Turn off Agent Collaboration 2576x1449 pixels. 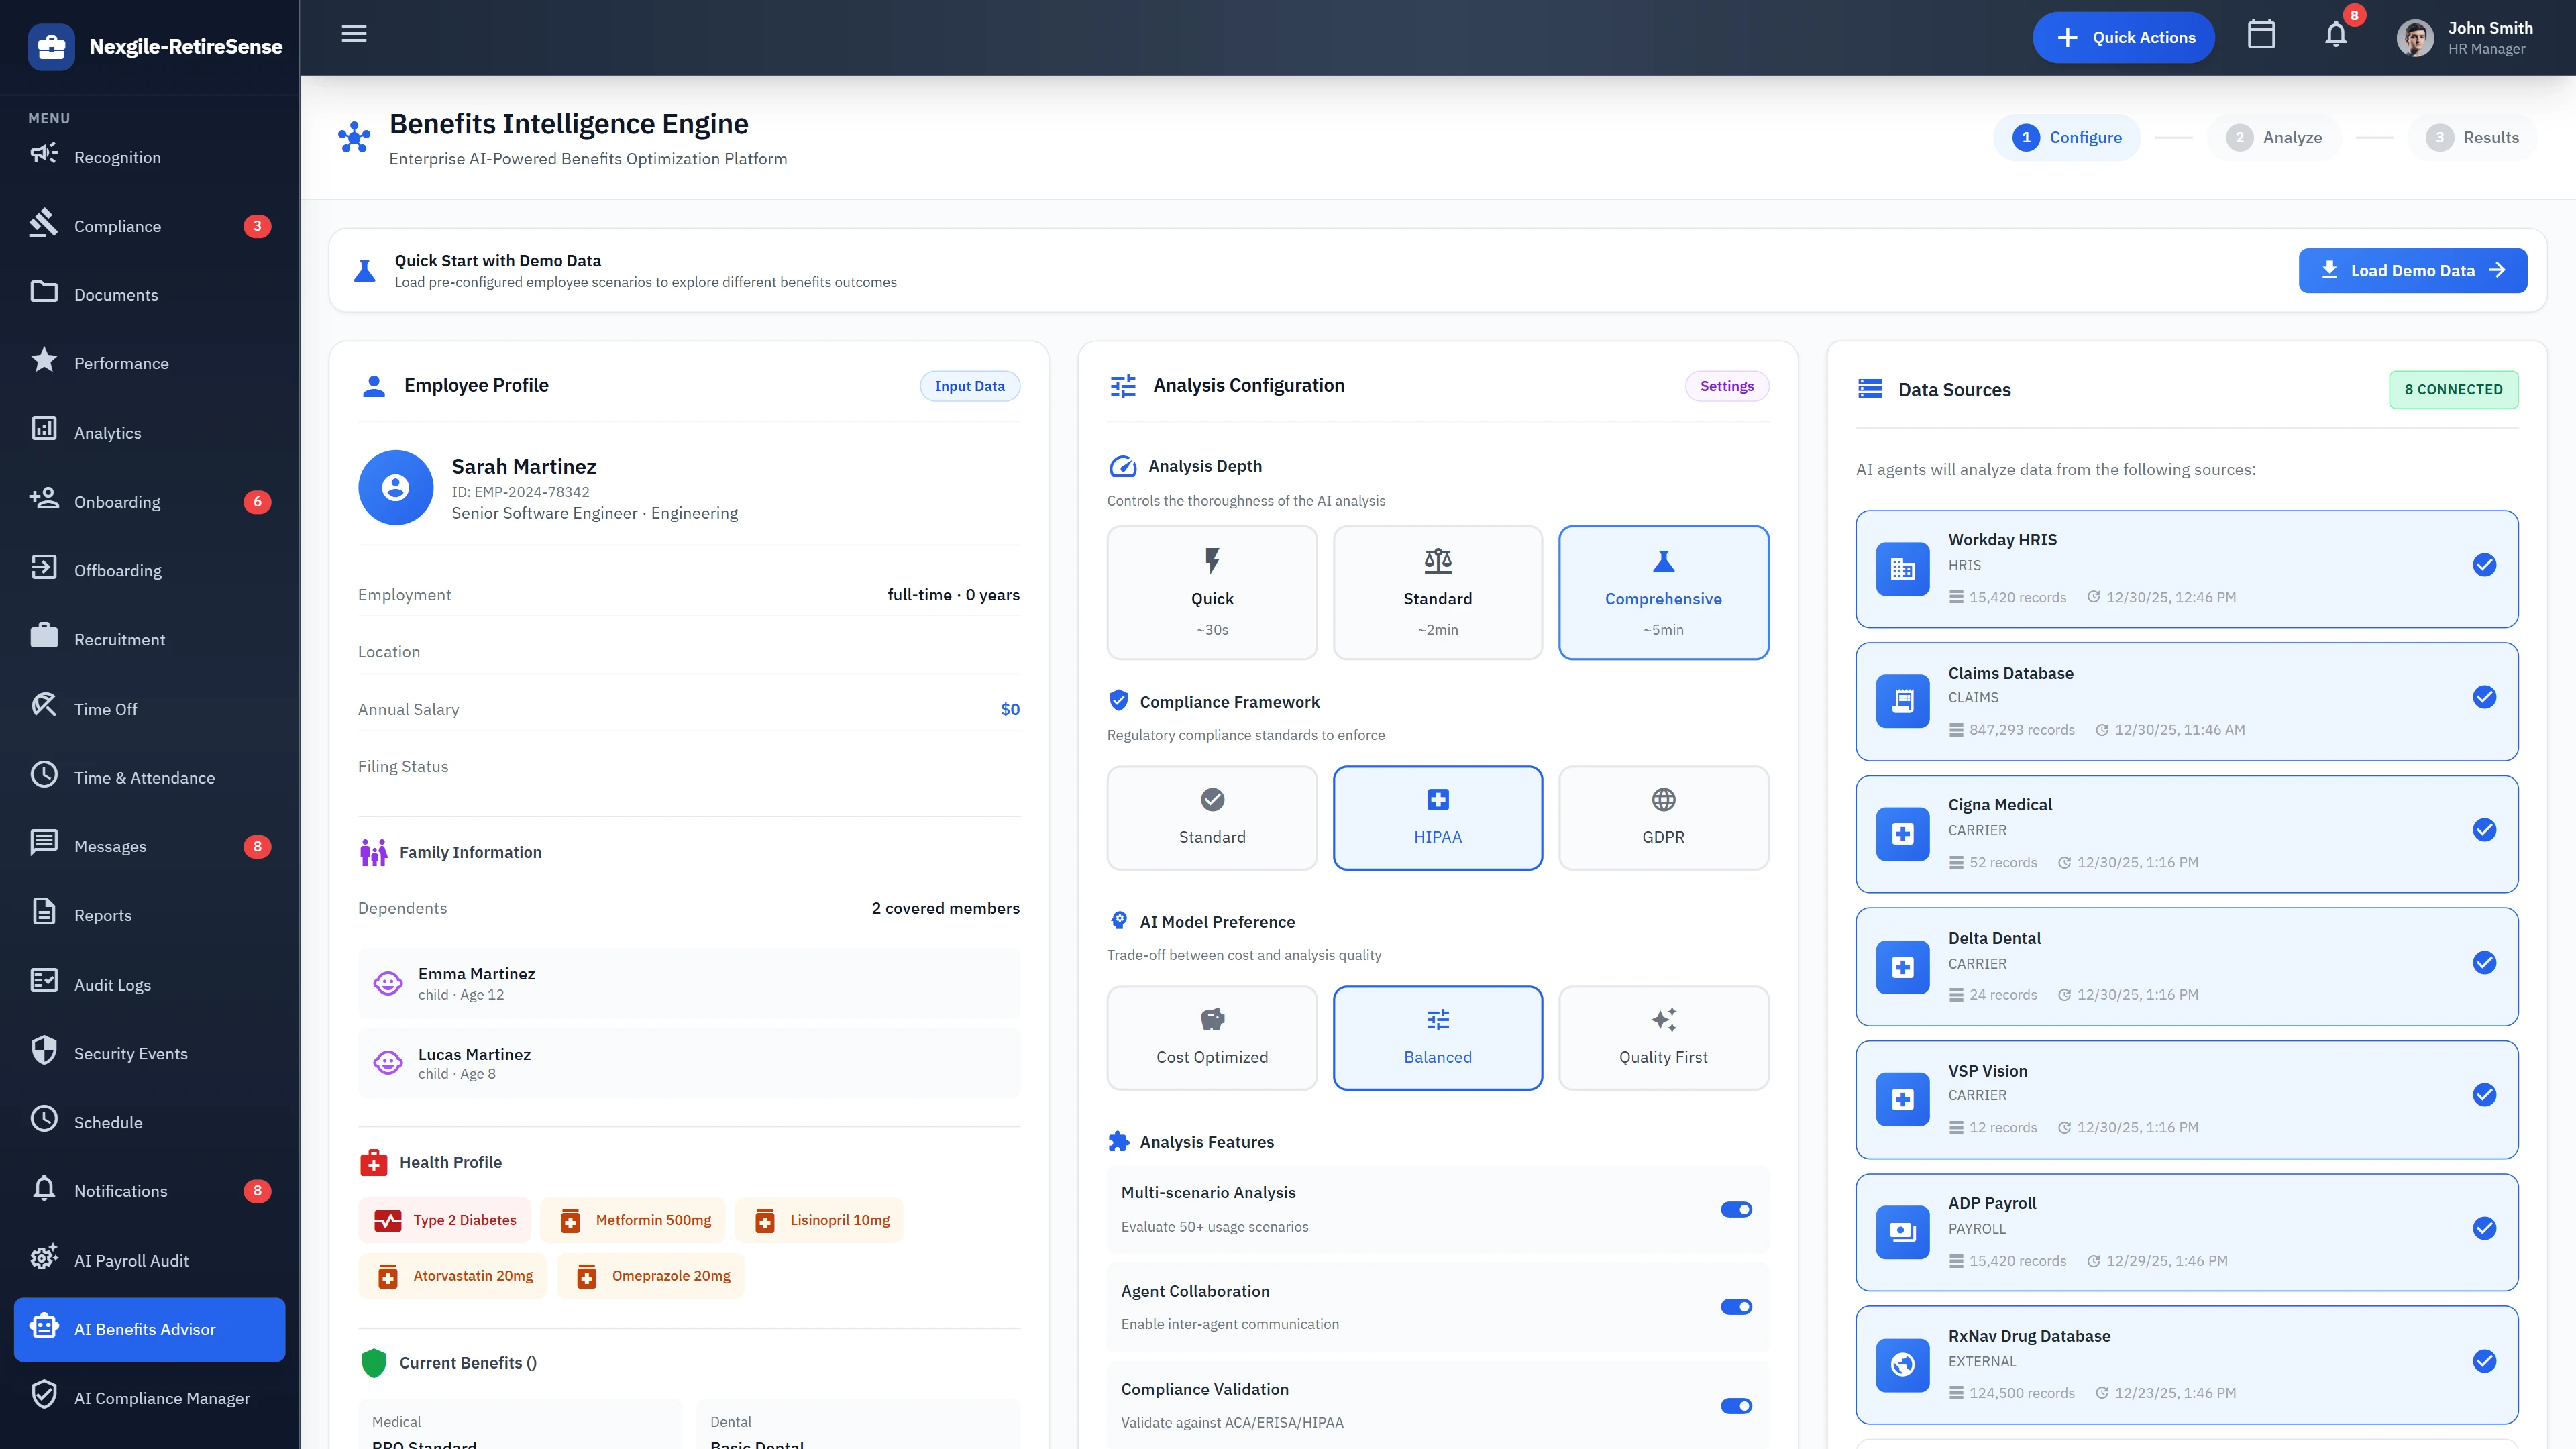pos(1737,1306)
